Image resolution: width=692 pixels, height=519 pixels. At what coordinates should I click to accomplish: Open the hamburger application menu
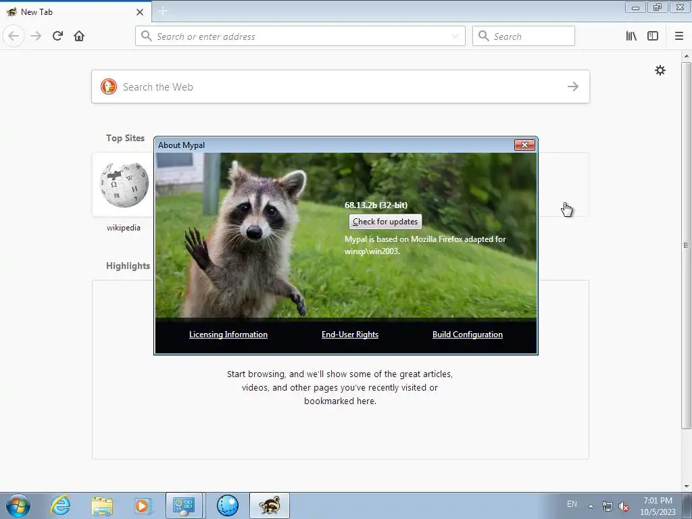point(679,36)
